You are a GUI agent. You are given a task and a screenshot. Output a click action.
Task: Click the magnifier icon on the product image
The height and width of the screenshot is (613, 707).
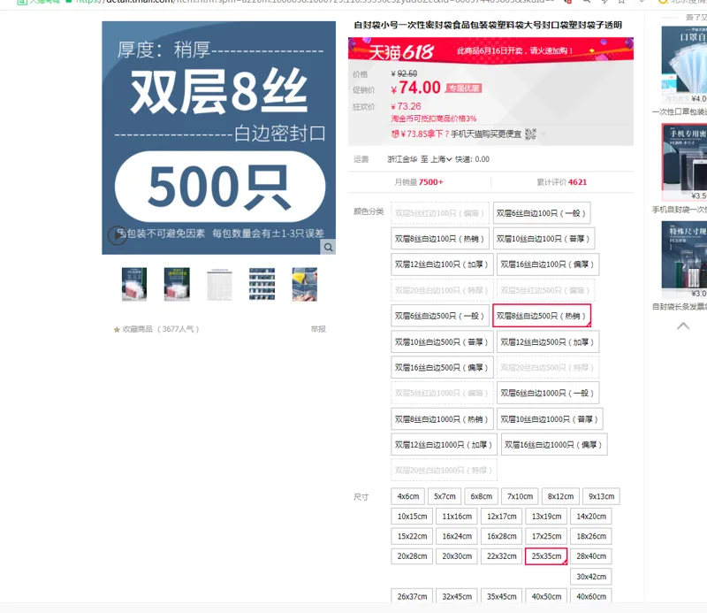point(328,247)
